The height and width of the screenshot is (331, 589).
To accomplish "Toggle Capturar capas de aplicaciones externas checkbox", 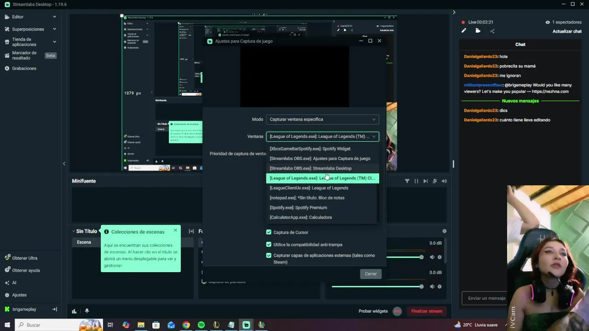I will pos(269,255).
